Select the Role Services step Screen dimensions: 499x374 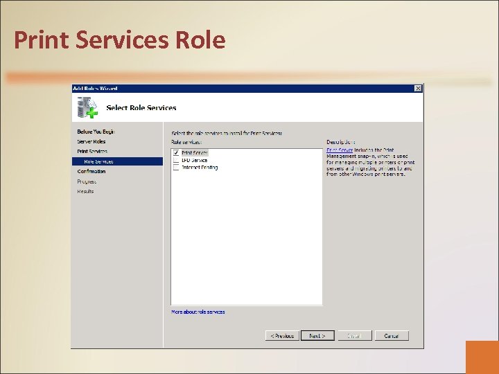pyautogui.click(x=117, y=161)
